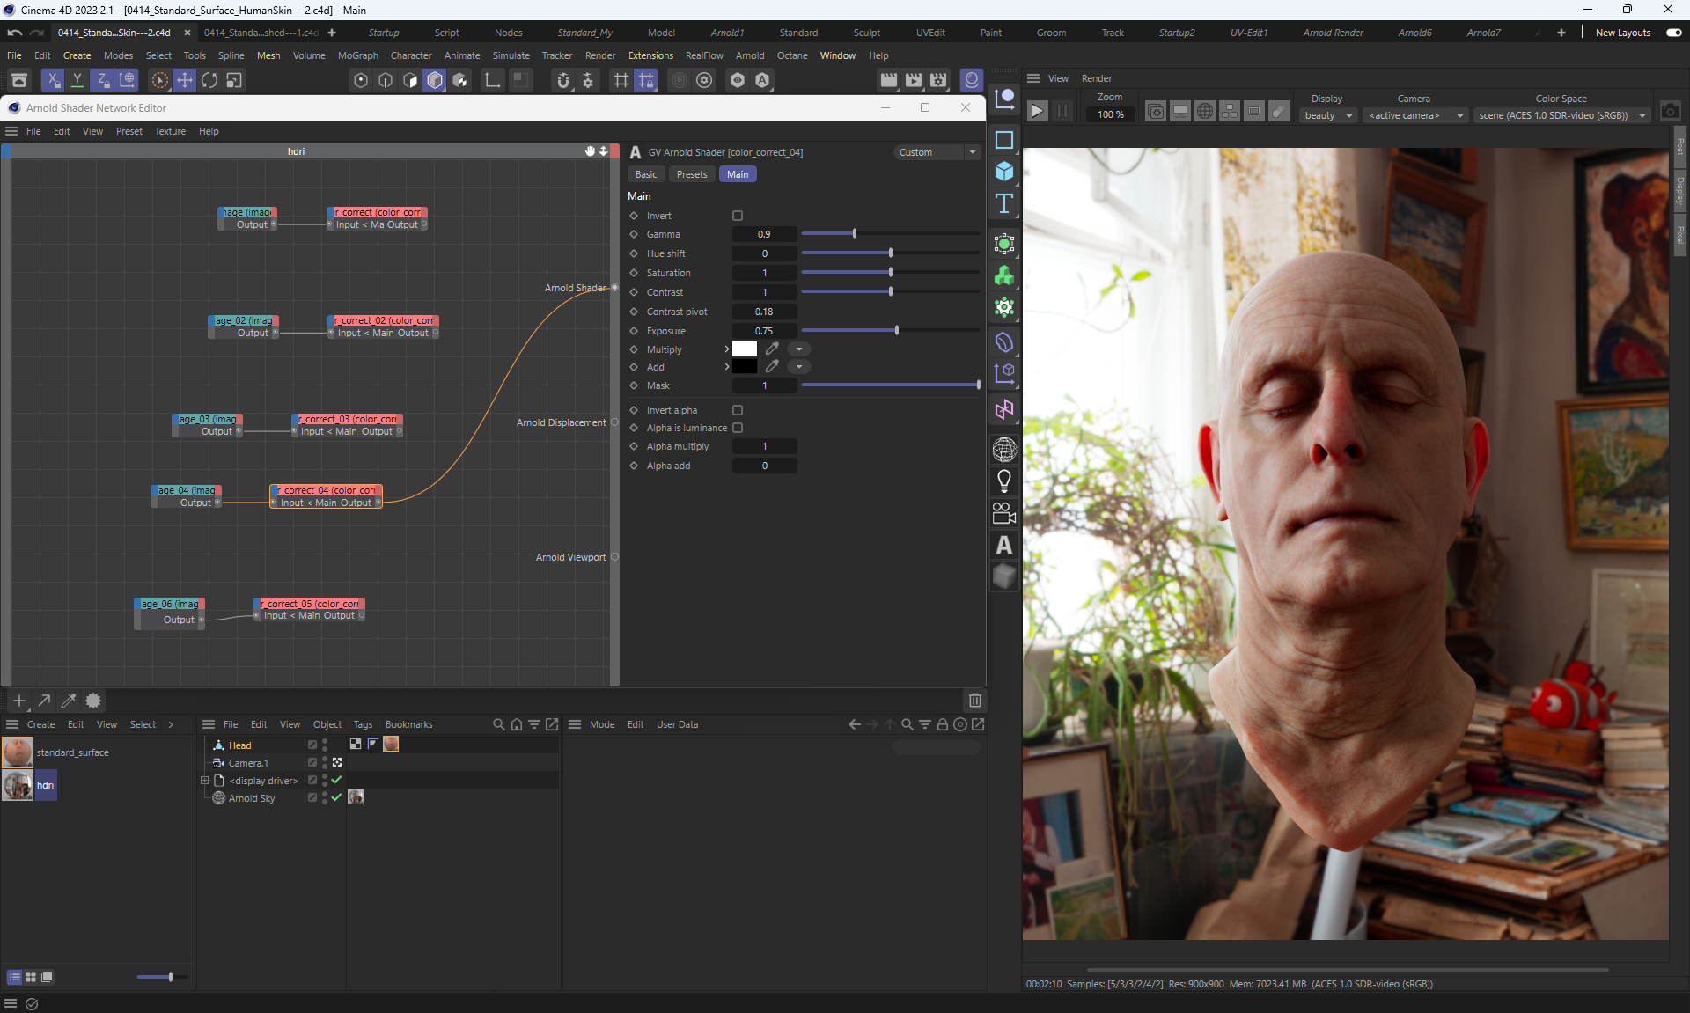Open the Texture menu in the shader editor

(x=170, y=131)
